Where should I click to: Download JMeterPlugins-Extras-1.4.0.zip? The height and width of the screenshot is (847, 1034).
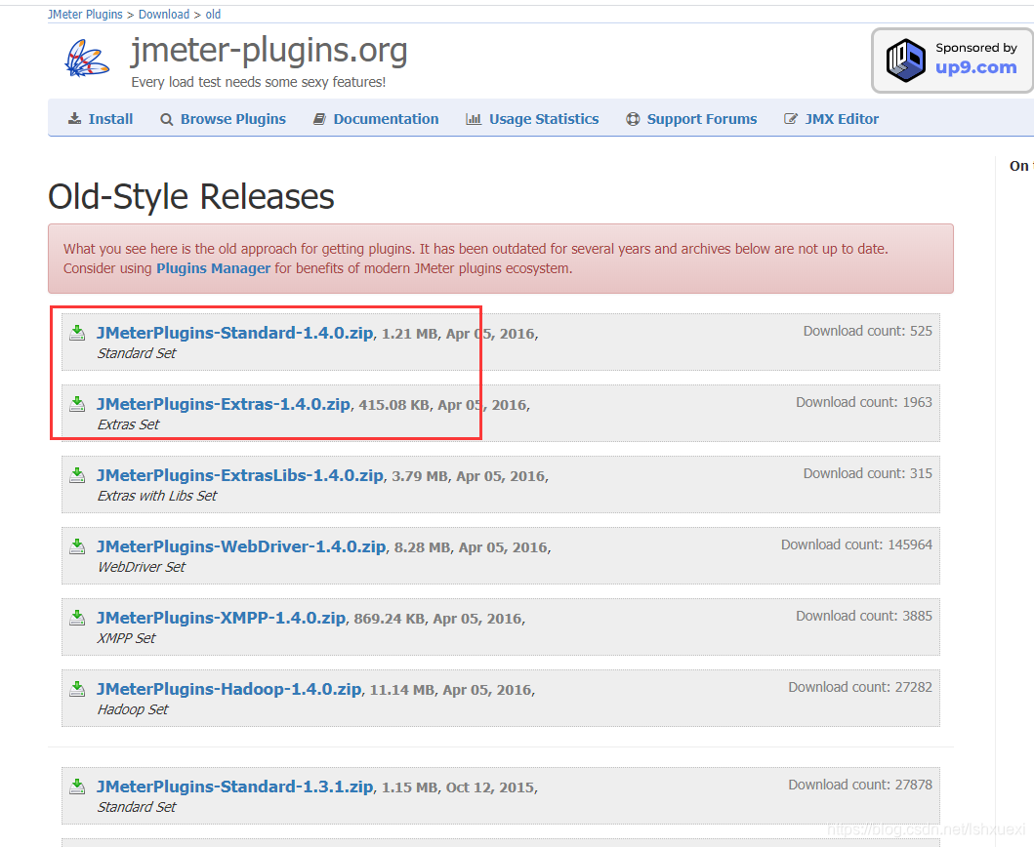[224, 404]
